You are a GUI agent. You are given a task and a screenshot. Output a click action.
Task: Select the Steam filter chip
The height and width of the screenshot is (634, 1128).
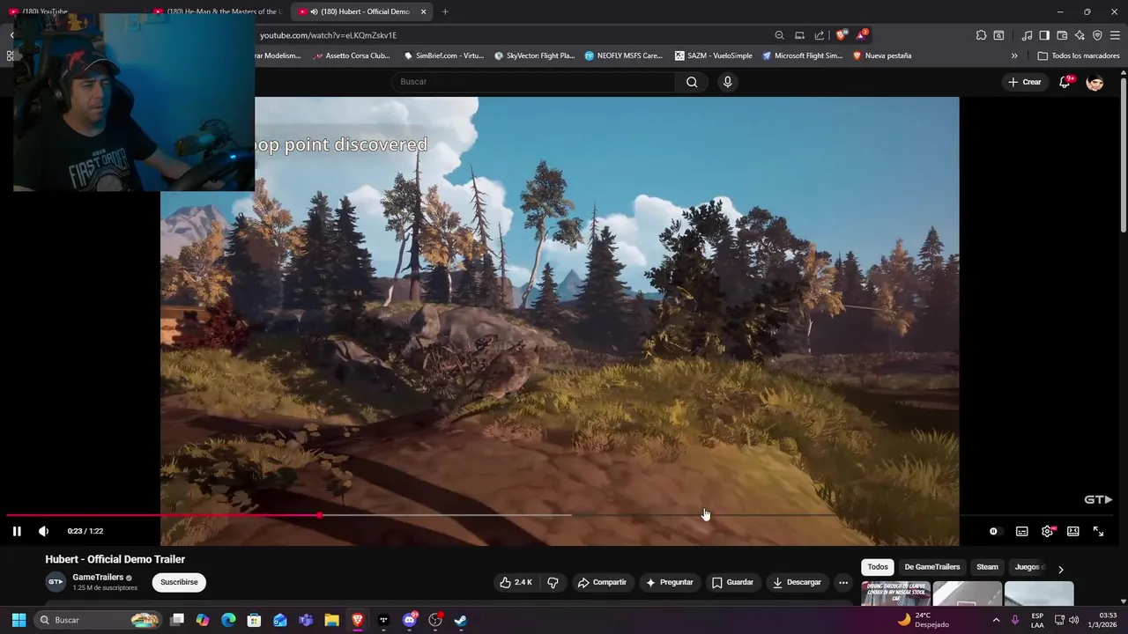987,567
